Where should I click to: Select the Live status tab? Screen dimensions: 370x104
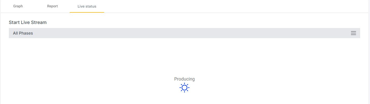[87, 6]
